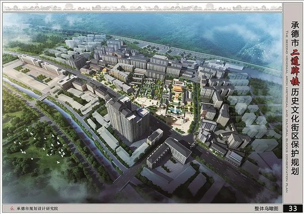
Task: Select the L-shaped building near the intersection
Action: click(169, 153)
